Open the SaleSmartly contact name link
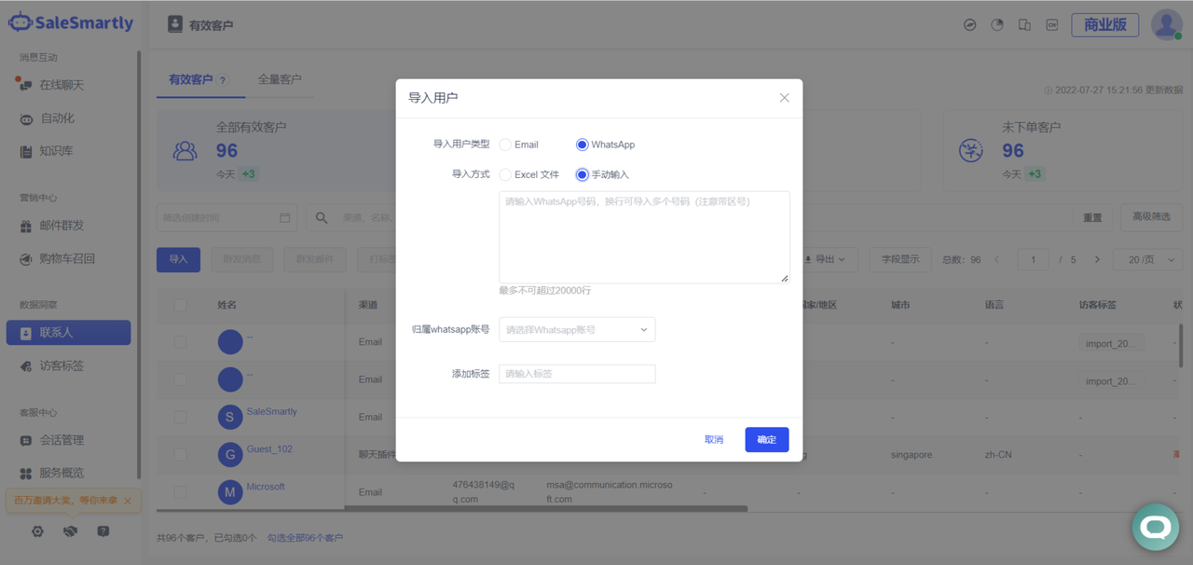Image resolution: width=1193 pixels, height=565 pixels. coord(271,411)
